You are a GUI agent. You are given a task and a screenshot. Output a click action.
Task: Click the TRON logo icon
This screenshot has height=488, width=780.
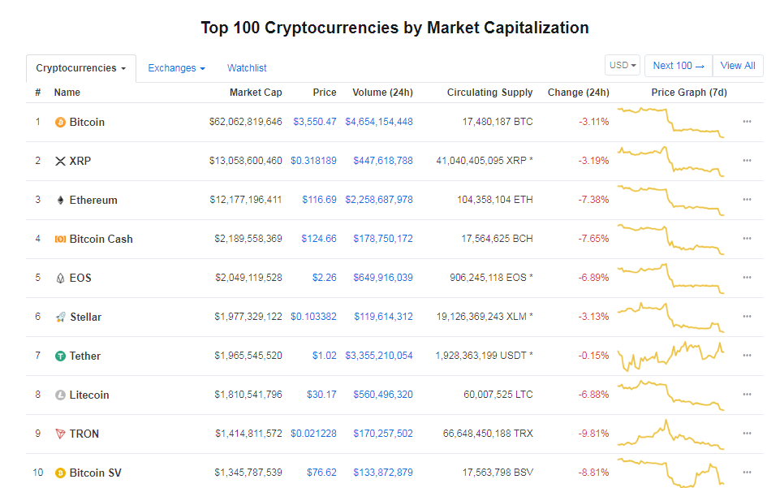click(60, 434)
